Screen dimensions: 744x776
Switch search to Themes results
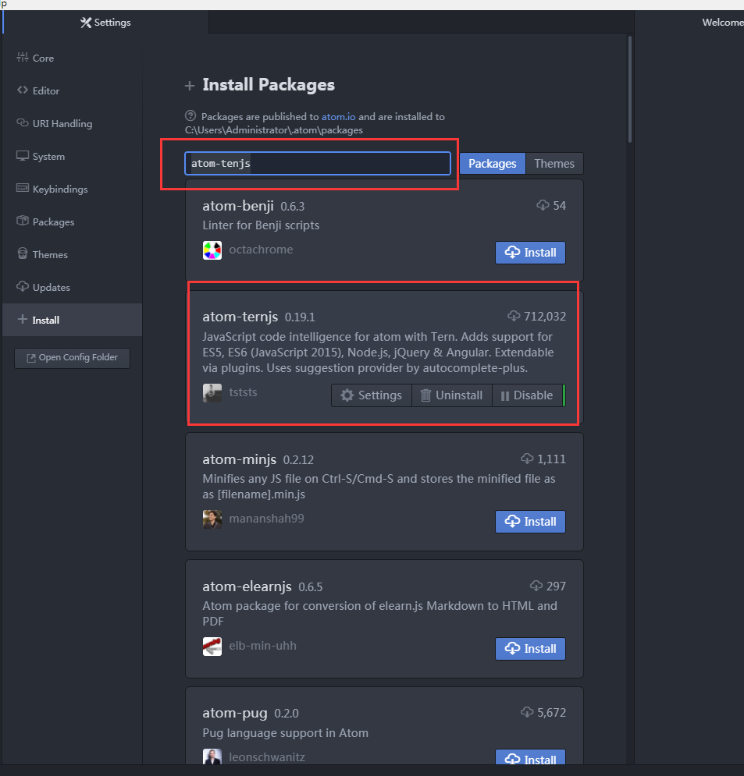[x=554, y=163]
